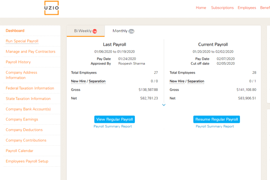Open the Payroll Calendar
Screen dimensions: 270x180
(19, 151)
